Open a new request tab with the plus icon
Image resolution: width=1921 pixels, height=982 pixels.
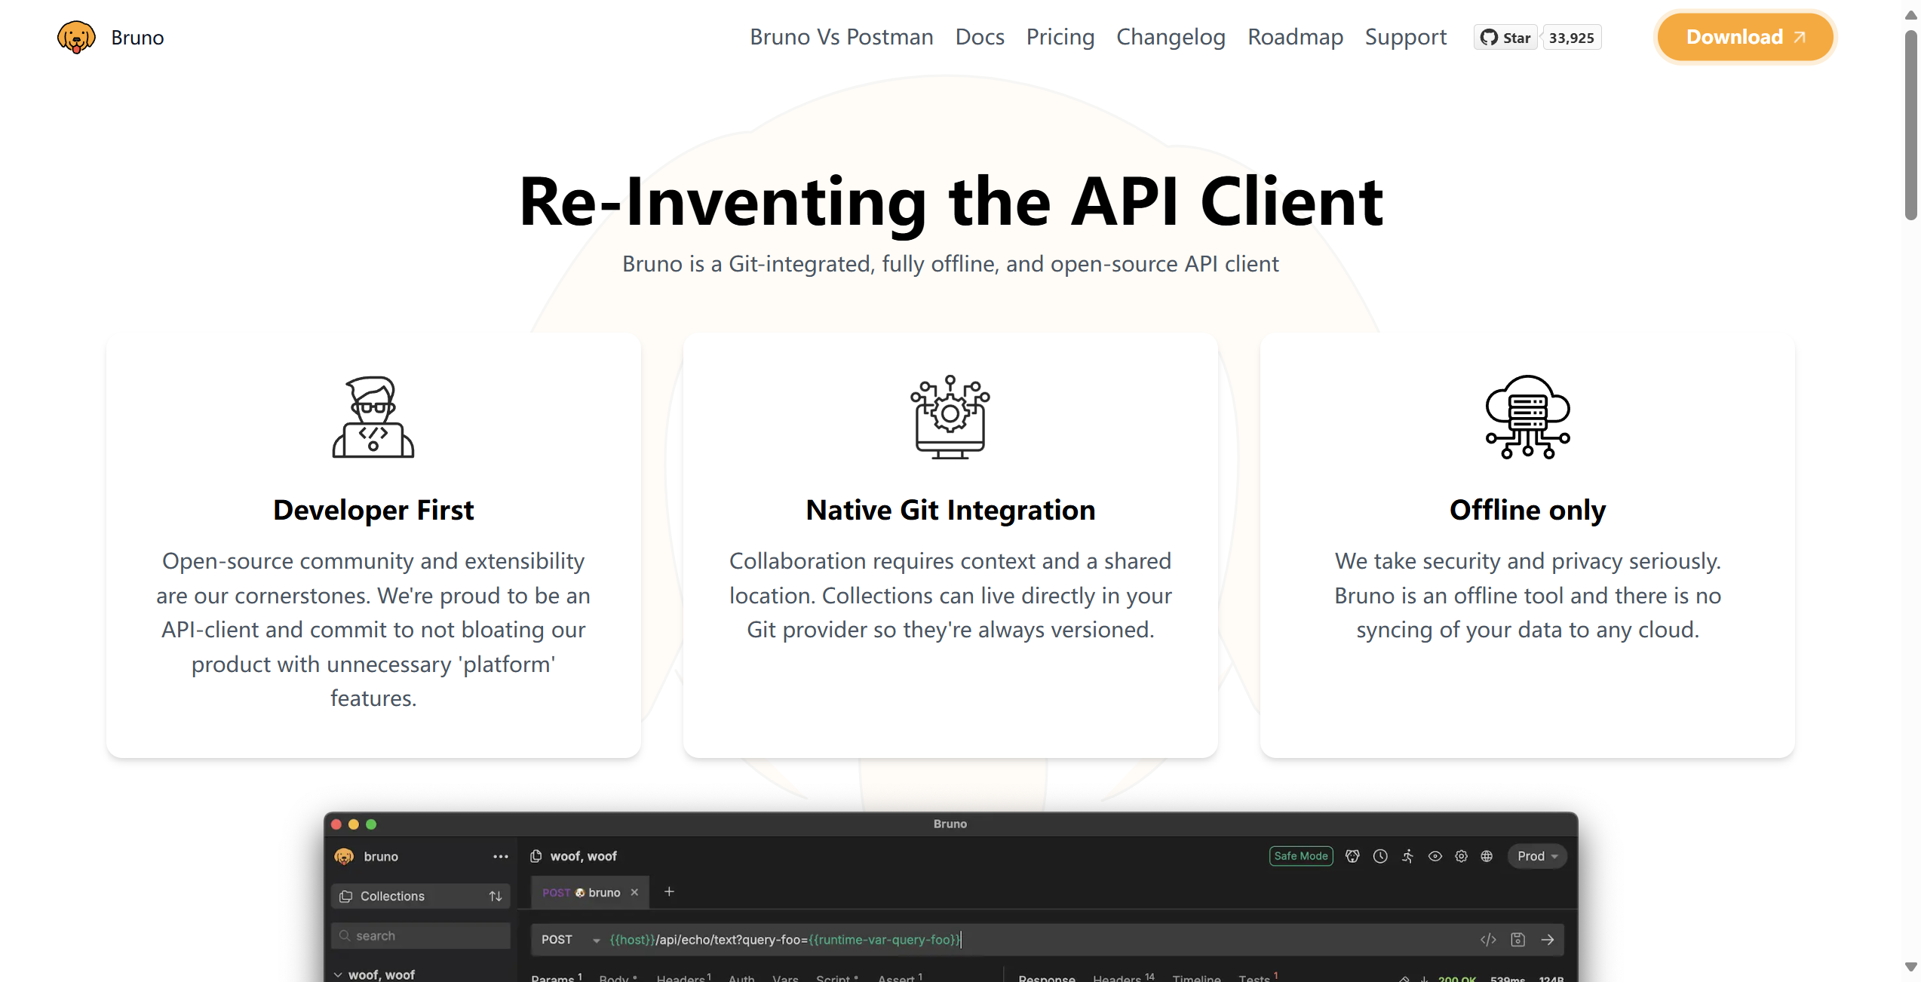click(668, 891)
